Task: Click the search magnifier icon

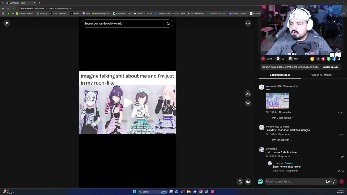Action: (x=168, y=24)
